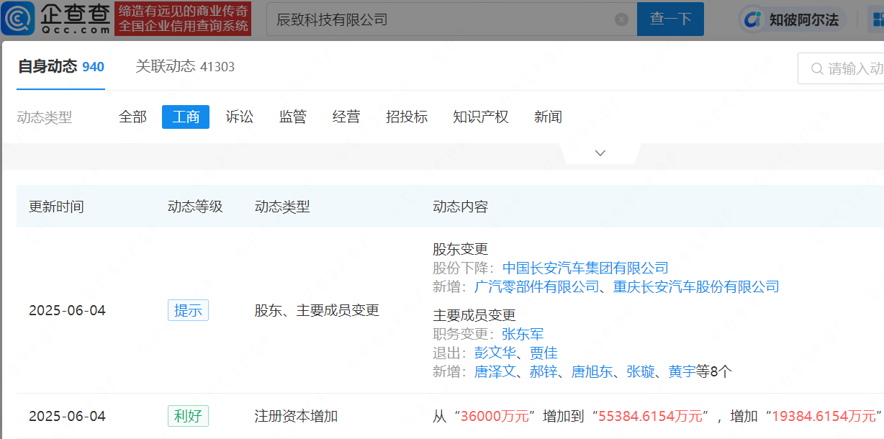Screen dimensions: 884x439
Task: Click the grid apps icon at top right
Action: coord(878,19)
